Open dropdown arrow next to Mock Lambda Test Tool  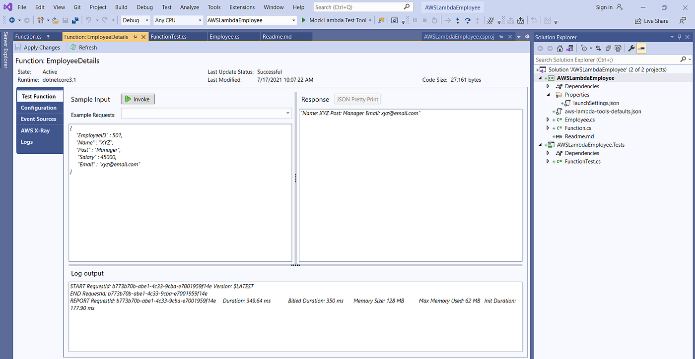coord(370,20)
